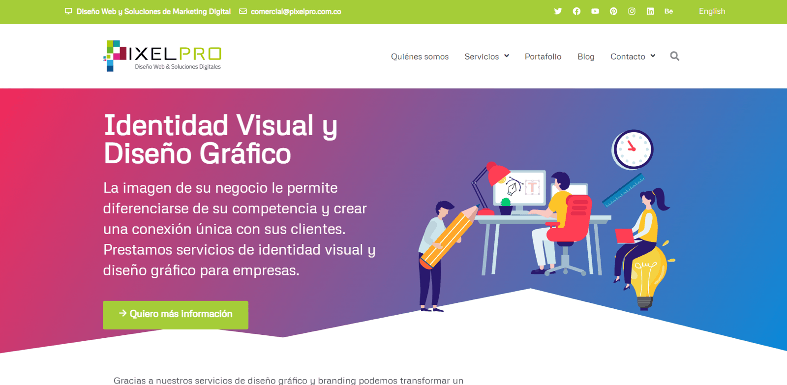This screenshot has width=787, height=385.
Task: Click Diseño Web y Soluciones de Marketing Digital text
Action: coord(153,11)
